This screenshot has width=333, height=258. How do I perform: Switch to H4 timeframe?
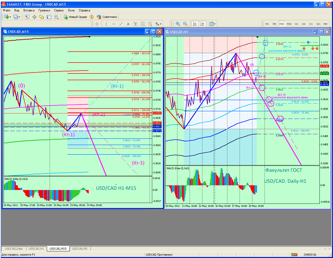pyautogui.click(x=304, y=24)
